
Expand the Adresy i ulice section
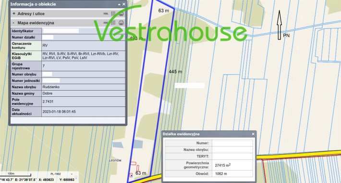click(14, 13)
